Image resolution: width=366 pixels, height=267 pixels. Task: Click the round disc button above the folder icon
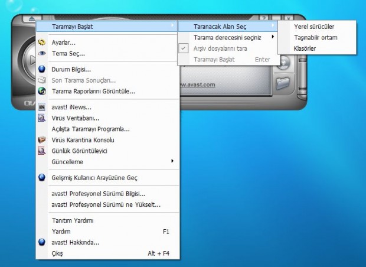[283, 63]
